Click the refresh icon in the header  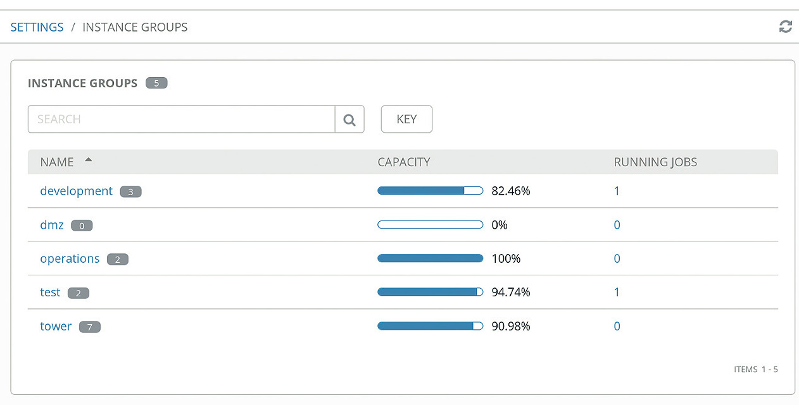click(785, 27)
